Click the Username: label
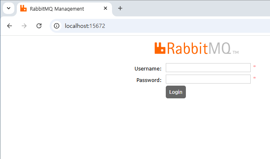This screenshot has height=159, width=270. (x=148, y=69)
